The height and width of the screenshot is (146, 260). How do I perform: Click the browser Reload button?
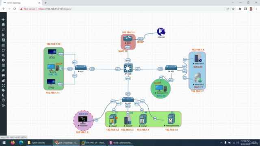point(15,9)
